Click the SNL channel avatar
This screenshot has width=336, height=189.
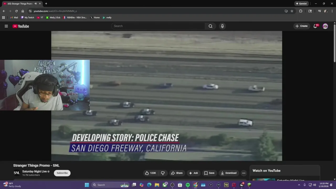(17, 173)
